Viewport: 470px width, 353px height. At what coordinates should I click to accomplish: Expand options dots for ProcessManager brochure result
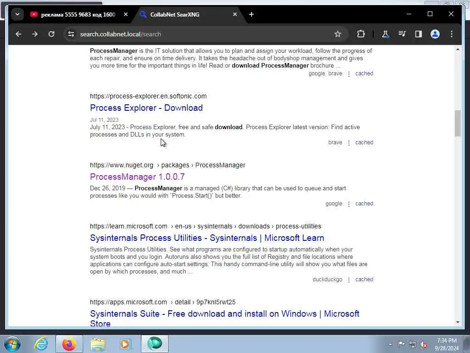pyautogui.click(x=349, y=74)
